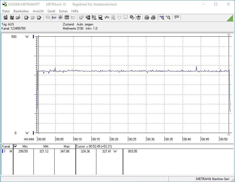Open the channel configuration list icon
This screenshot has width=235, height=182.
(x=94, y=18)
